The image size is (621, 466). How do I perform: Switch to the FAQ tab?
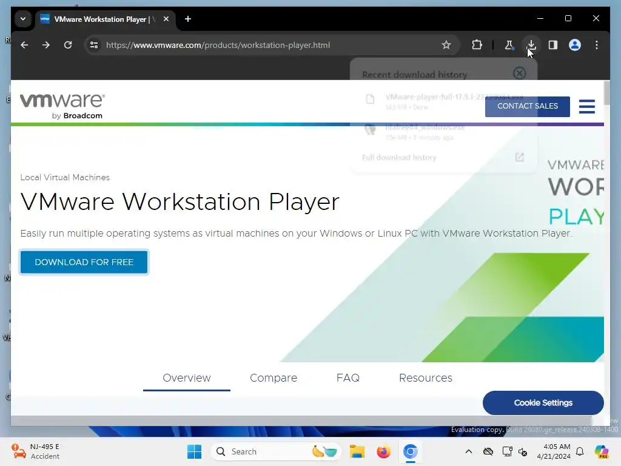(x=348, y=378)
